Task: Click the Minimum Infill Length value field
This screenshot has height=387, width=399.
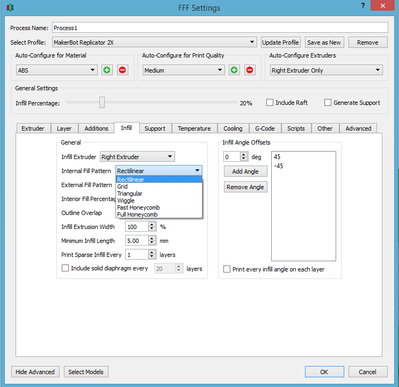Action: tap(137, 240)
